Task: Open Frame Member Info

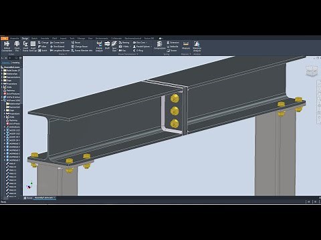Action: pyautogui.click(x=82, y=51)
